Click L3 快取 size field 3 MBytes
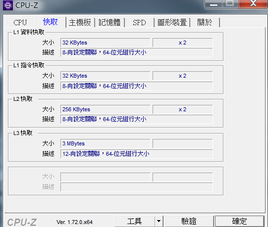 [x=106, y=143]
